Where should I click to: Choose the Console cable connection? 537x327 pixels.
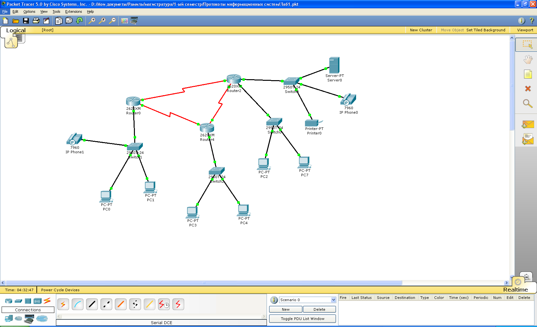pyautogui.click(x=78, y=304)
